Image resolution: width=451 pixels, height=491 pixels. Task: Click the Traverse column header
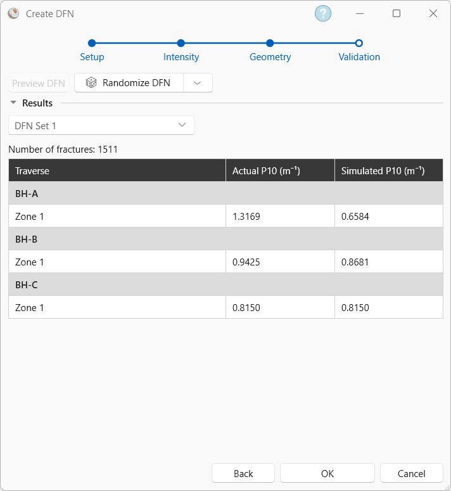tap(117, 170)
